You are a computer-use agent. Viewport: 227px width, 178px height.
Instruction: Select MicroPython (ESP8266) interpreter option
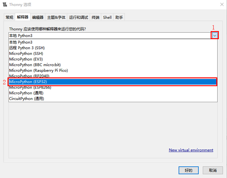tap(30, 87)
